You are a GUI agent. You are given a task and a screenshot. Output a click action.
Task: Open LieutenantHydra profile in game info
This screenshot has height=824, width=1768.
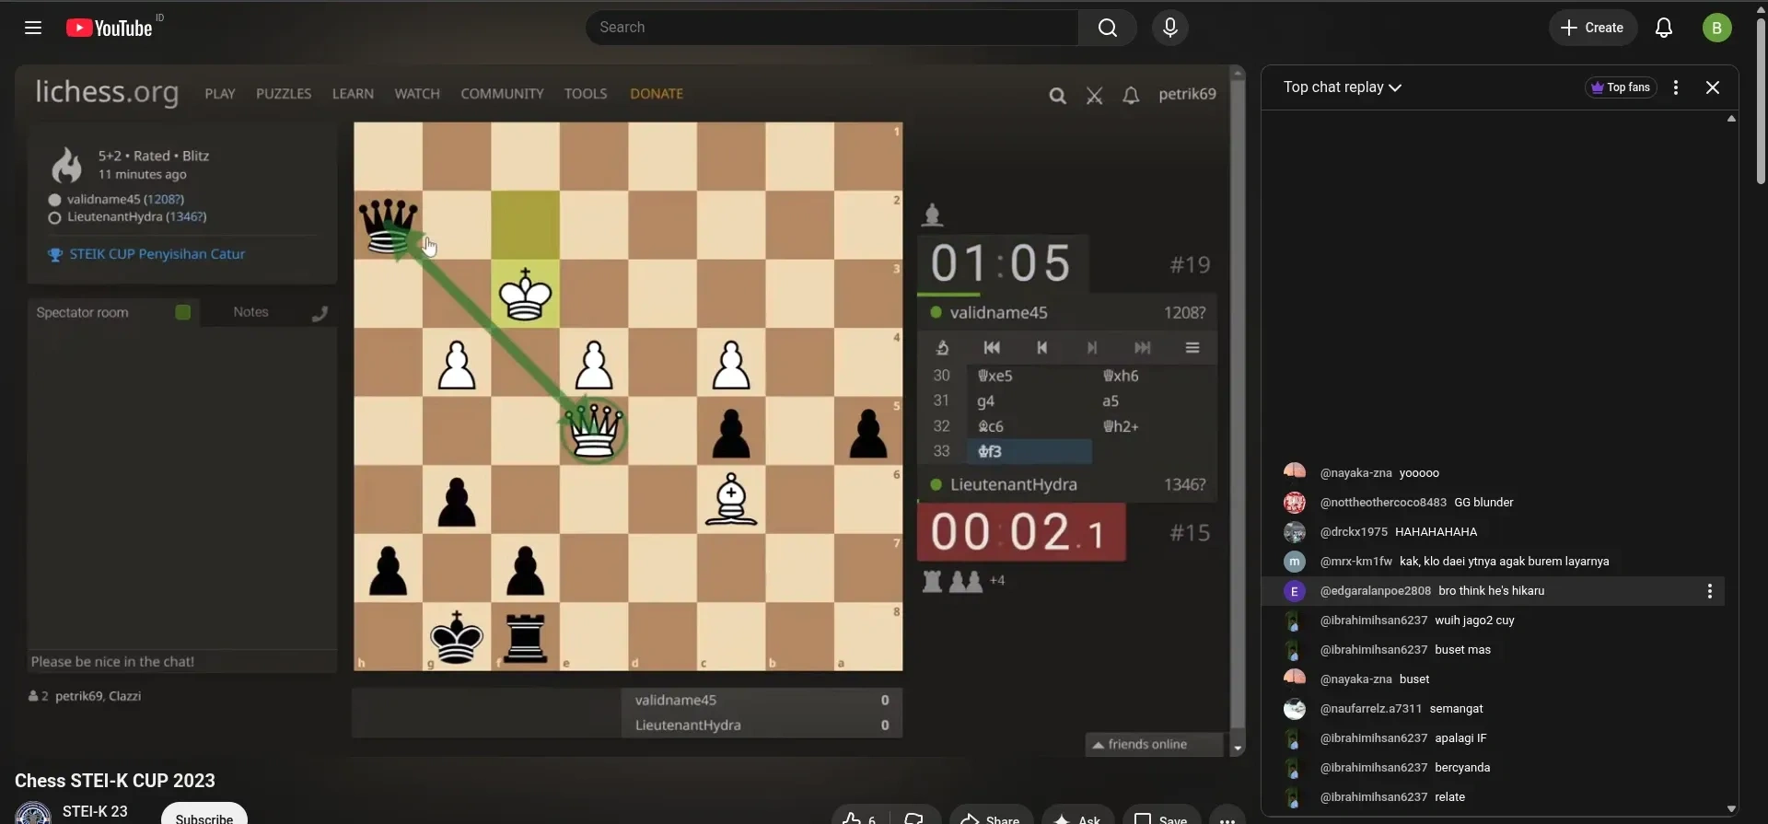tap(136, 217)
